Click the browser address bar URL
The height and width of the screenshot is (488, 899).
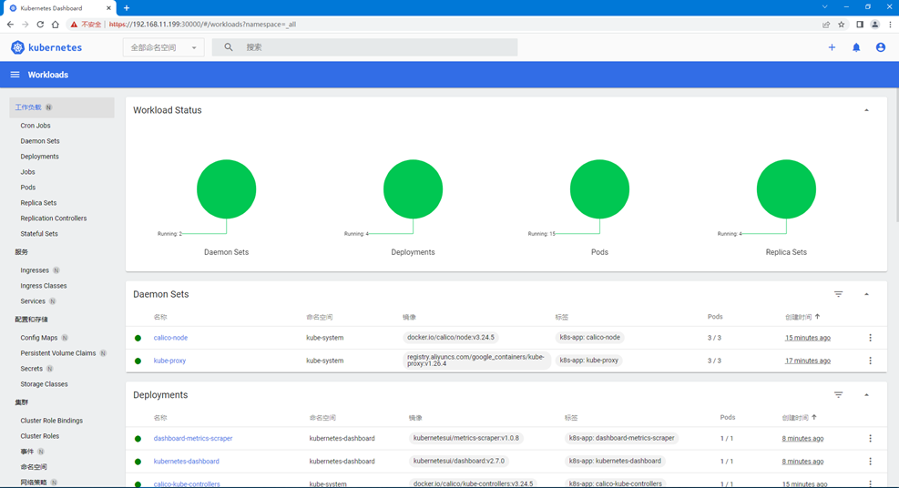202,25
